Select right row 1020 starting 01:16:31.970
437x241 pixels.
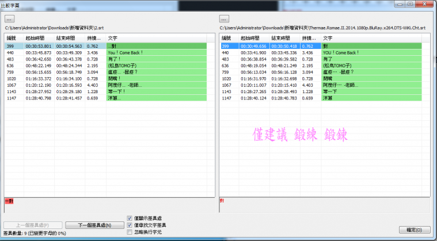321,78
